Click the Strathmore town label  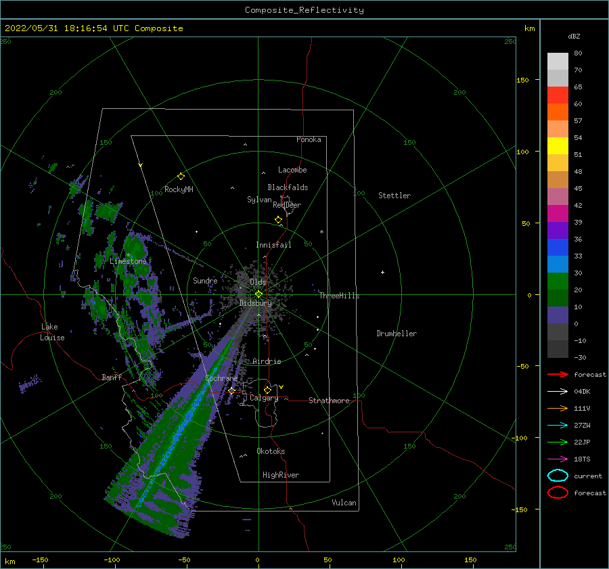(329, 401)
